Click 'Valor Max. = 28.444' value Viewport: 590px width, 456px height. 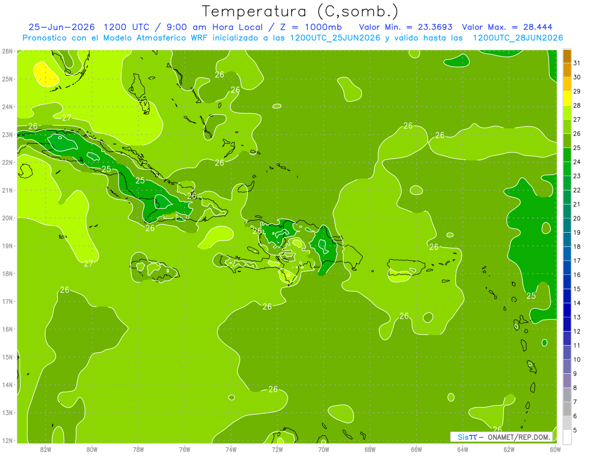(507, 27)
